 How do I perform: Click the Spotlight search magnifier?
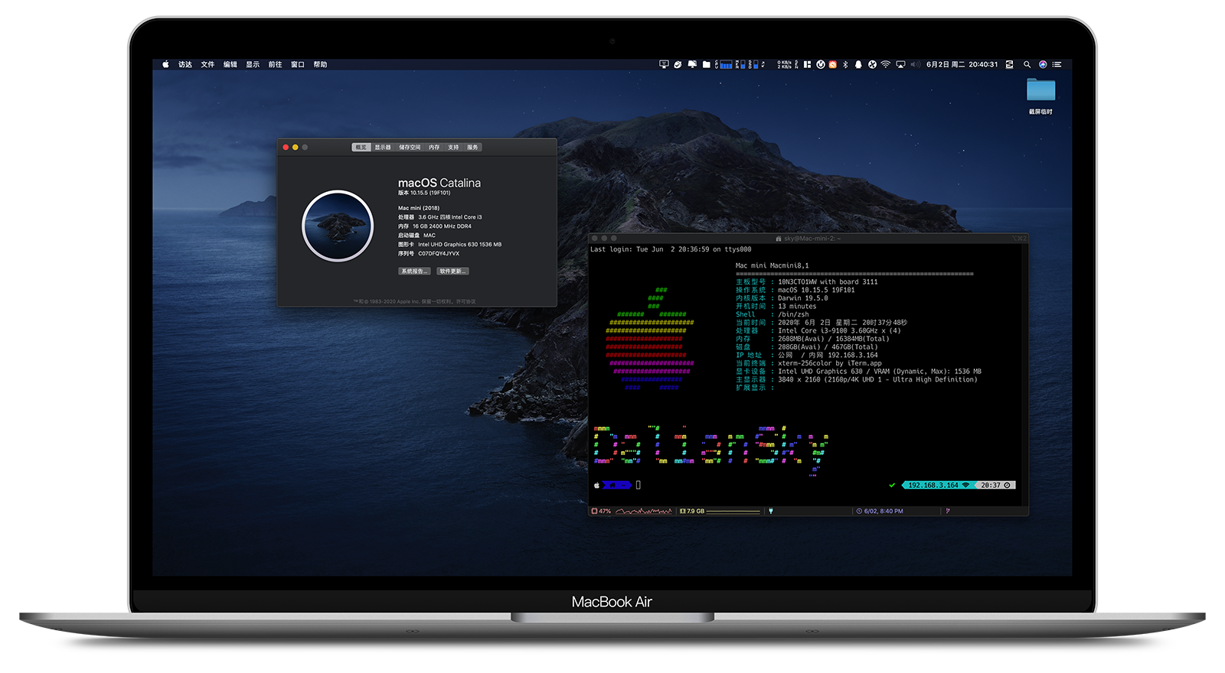1027,64
